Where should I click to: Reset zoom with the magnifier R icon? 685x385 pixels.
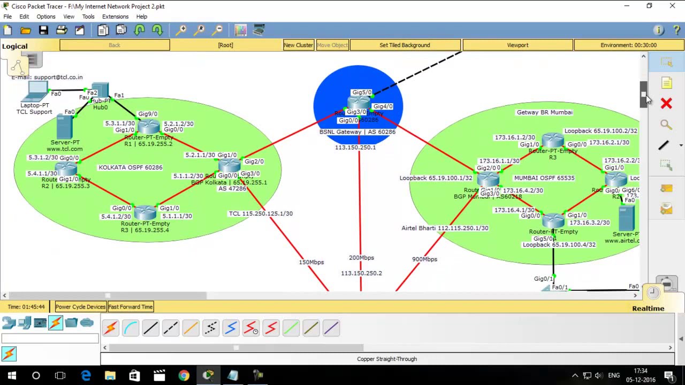pyautogui.click(x=200, y=30)
